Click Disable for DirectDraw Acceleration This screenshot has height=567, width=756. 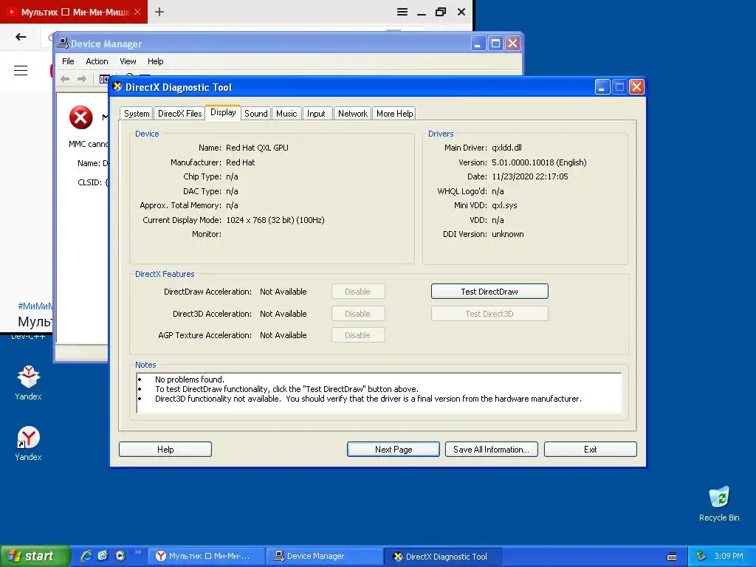click(x=358, y=291)
